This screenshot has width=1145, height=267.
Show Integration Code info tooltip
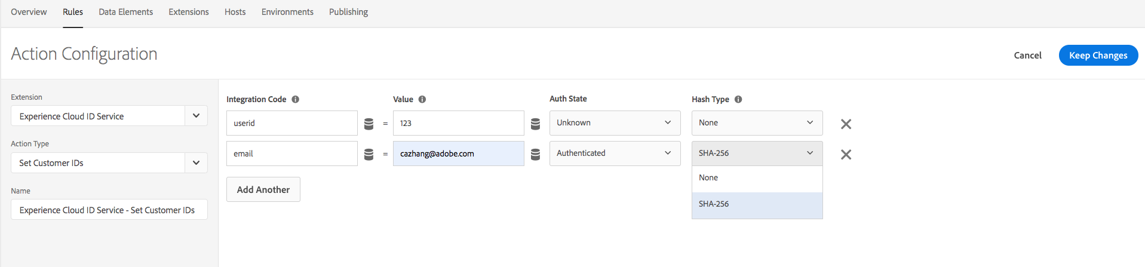click(296, 99)
